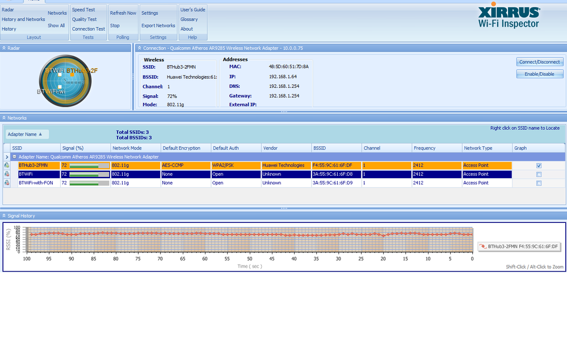Sort by Default Auth column
567x363 pixels.
click(x=236, y=148)
